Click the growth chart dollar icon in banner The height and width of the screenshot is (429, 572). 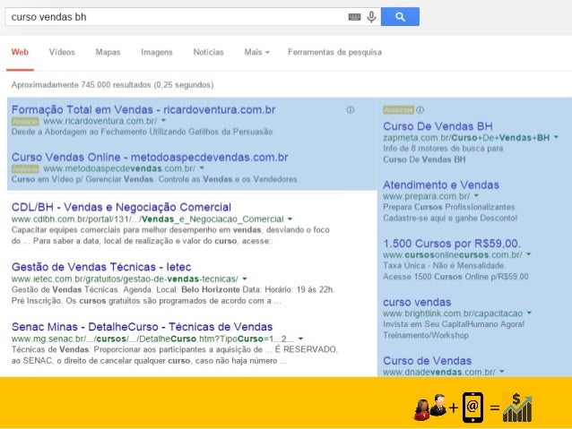(517, 408)
